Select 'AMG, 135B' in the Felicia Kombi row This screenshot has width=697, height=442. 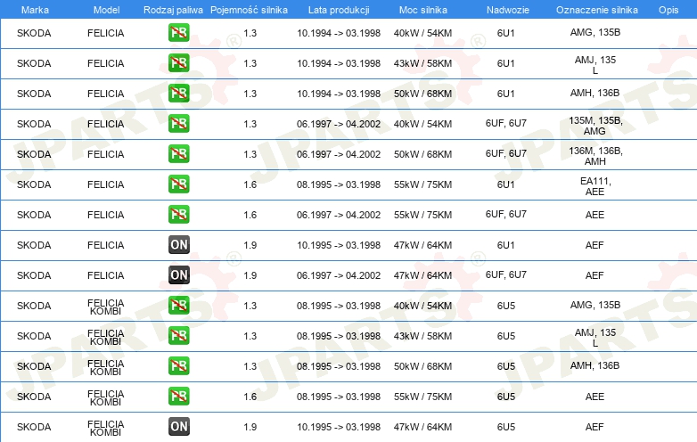[x=594, y=305]
